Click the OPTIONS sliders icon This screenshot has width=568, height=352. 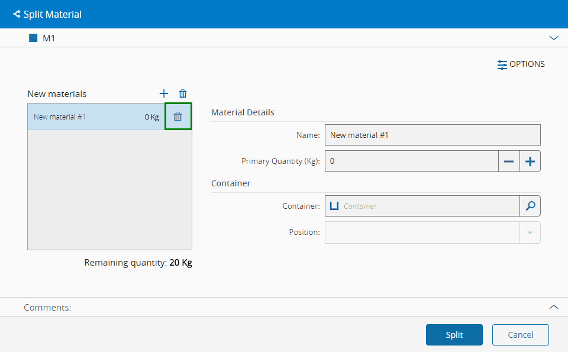[502, 64]
